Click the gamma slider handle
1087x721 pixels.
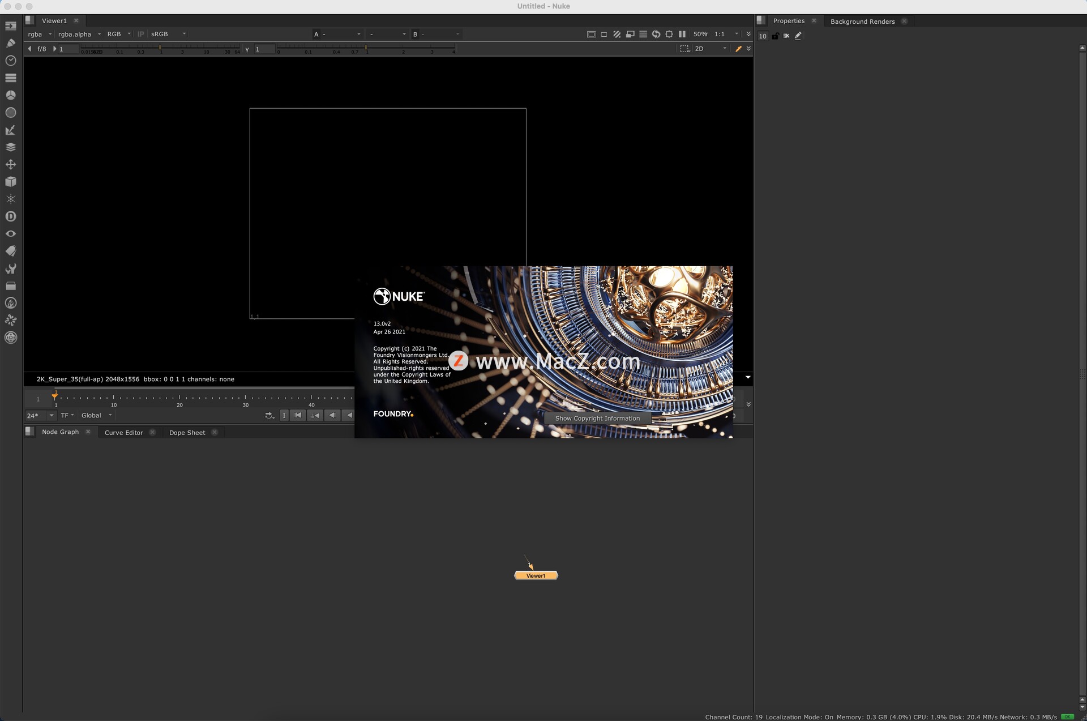(x=366, y=49)
